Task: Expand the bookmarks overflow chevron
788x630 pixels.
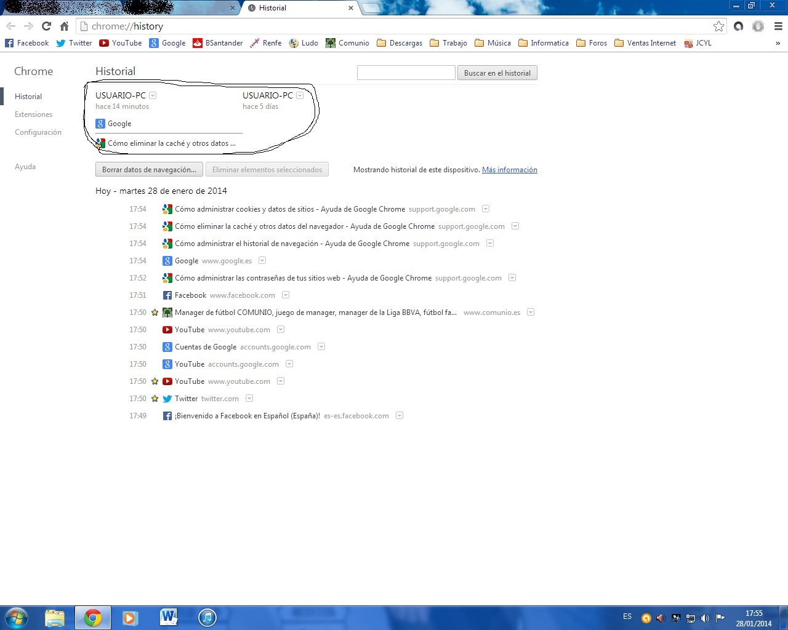Action: tap(778, 43)
